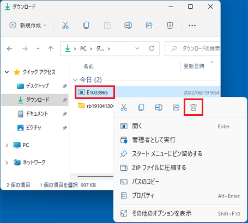This screenshot has height=223, width=248.
Task: Maximize the ダウンロード window
Action: [190, 7]
